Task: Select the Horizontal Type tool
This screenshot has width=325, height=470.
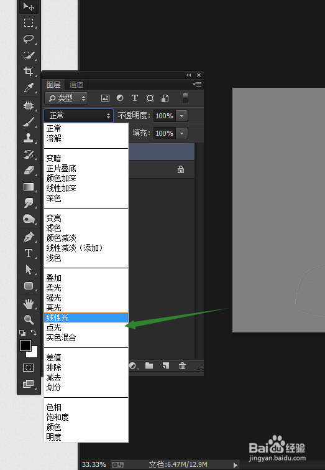Action: (29, 253)
